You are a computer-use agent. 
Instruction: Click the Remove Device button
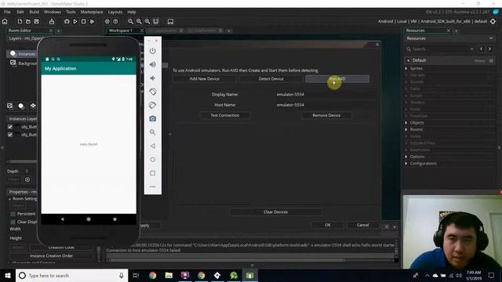pos(326,115)
